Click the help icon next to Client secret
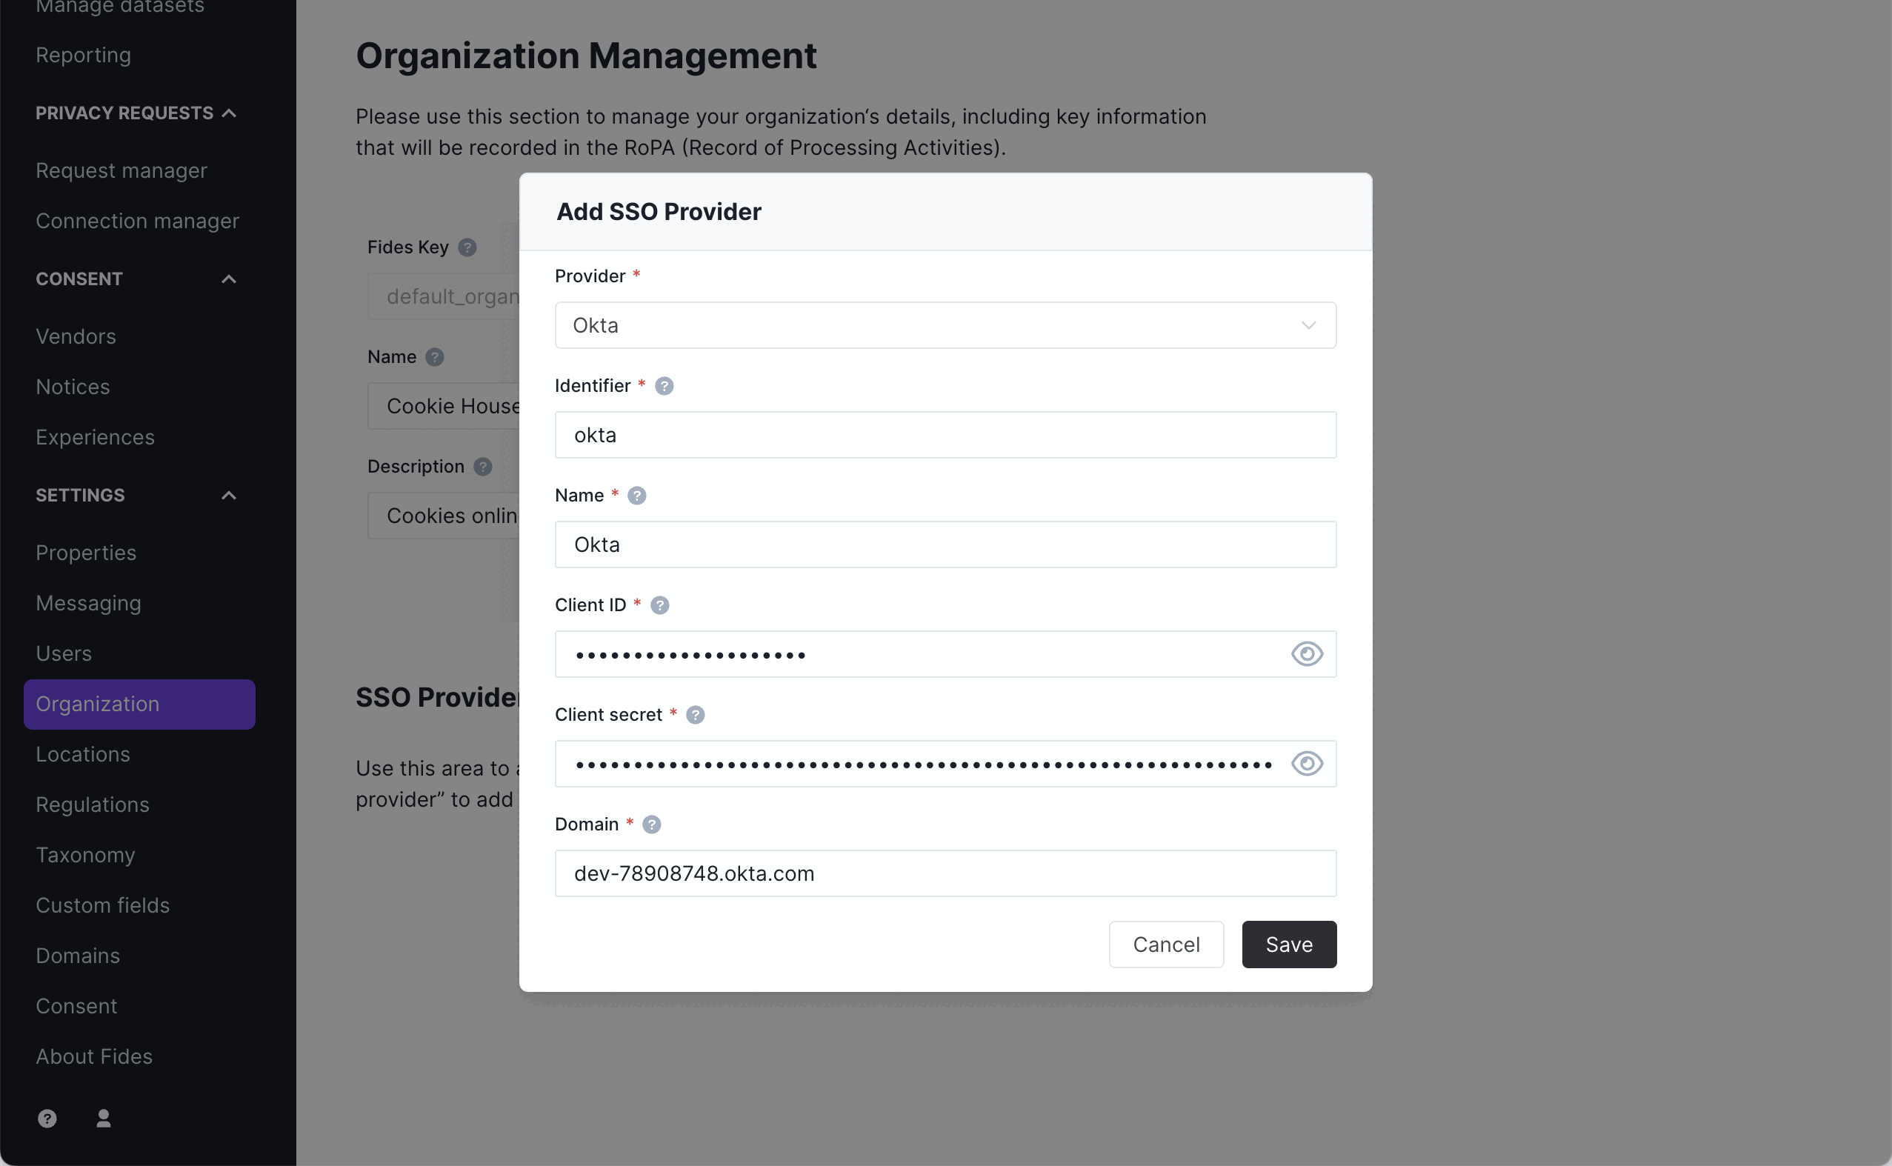The height and width of the screenshot is (1166, 1892). (x=696, y=715)
